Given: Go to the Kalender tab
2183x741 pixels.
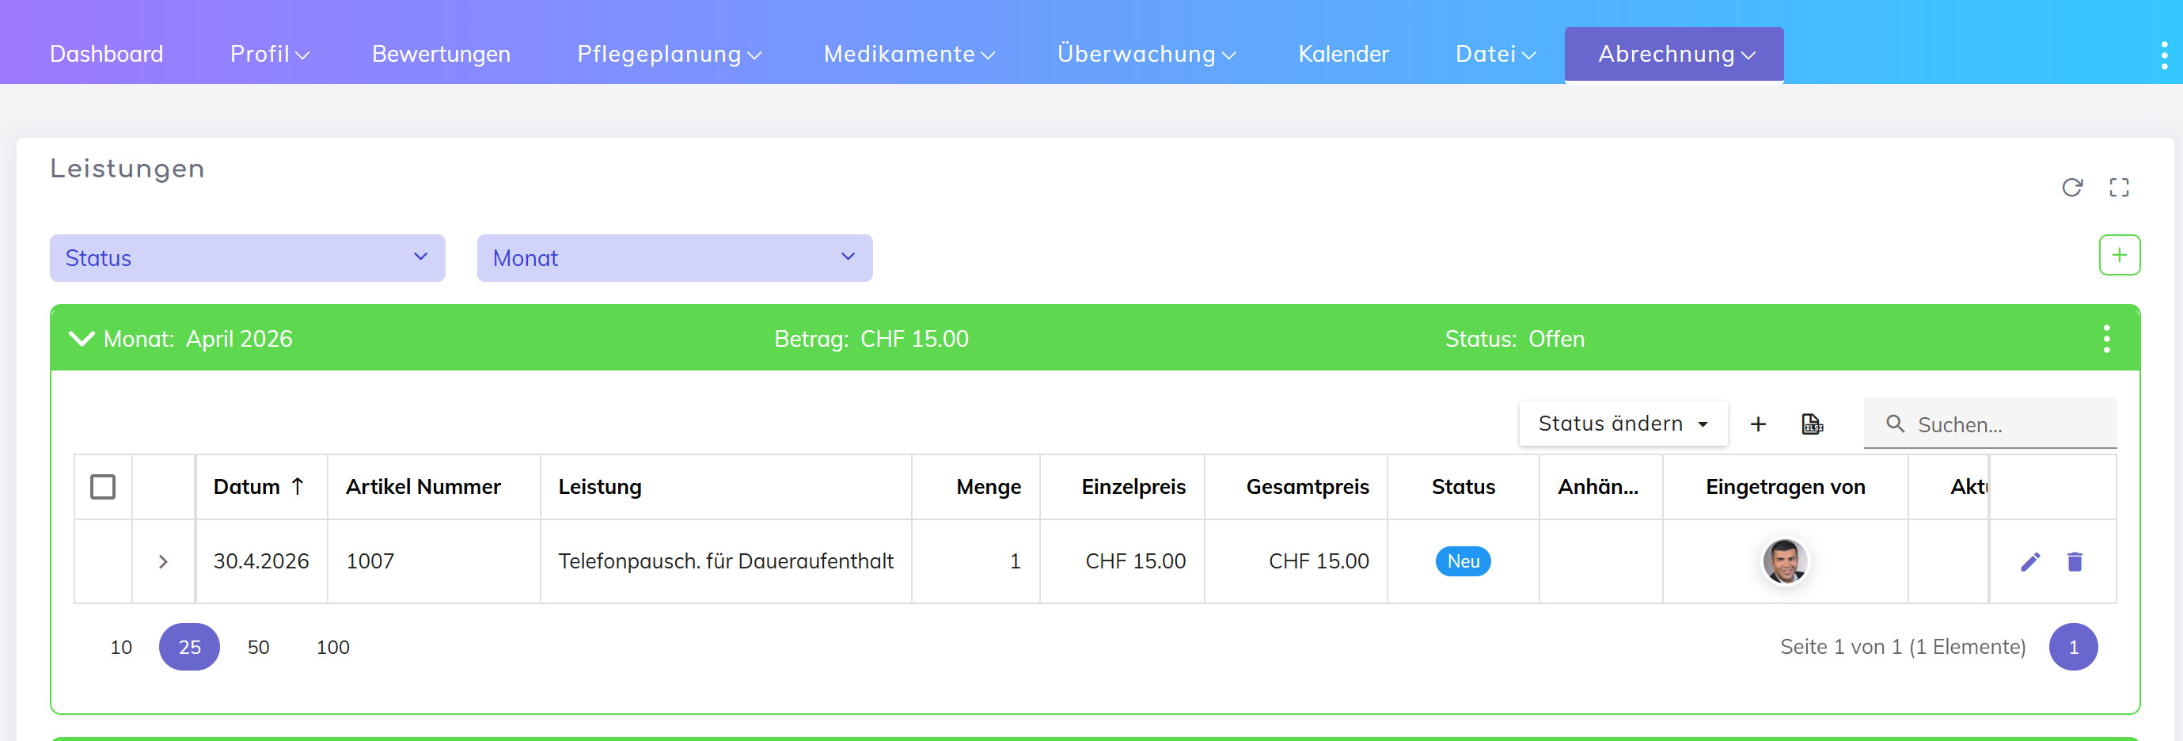Looking at the screenshot, I should click(x=1343, y=55).
